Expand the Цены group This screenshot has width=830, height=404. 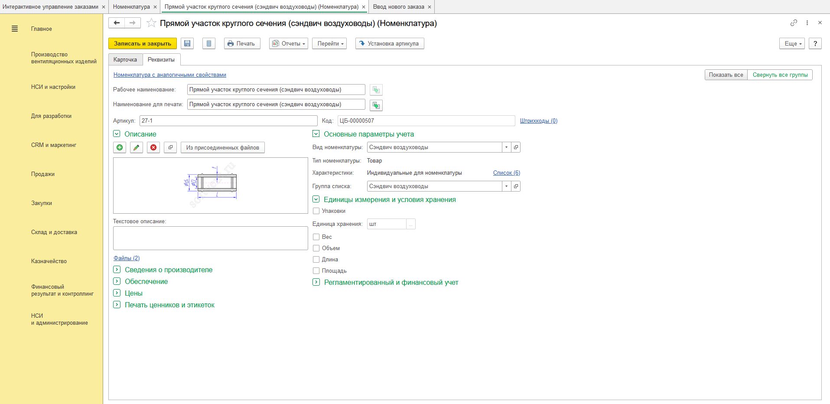click(x=117, y=293)
